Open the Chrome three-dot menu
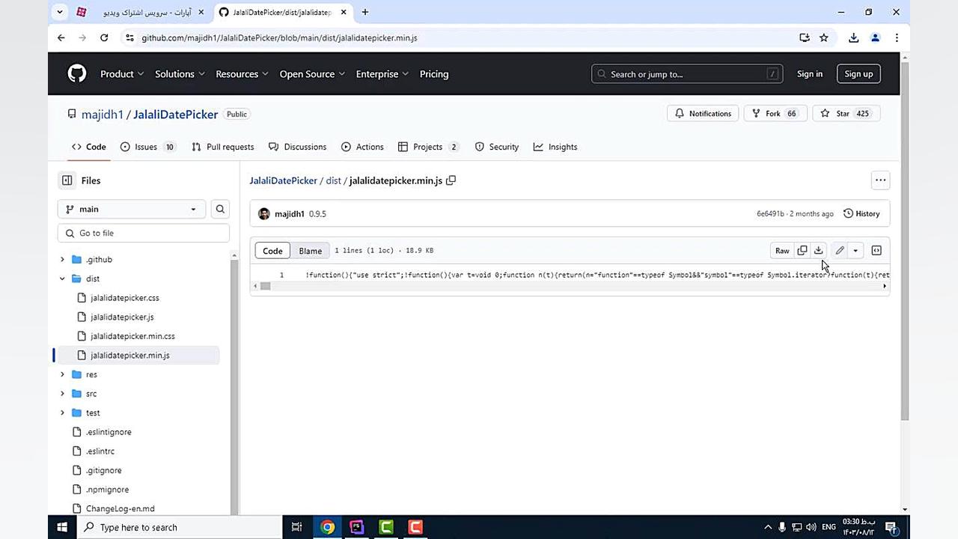This screenshot has width=958, height=539. [x=897, y=37]
